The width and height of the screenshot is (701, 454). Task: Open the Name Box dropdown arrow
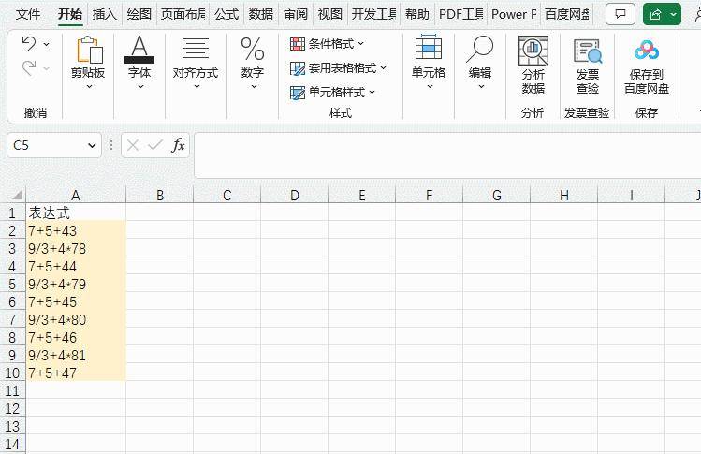(92, 145)
